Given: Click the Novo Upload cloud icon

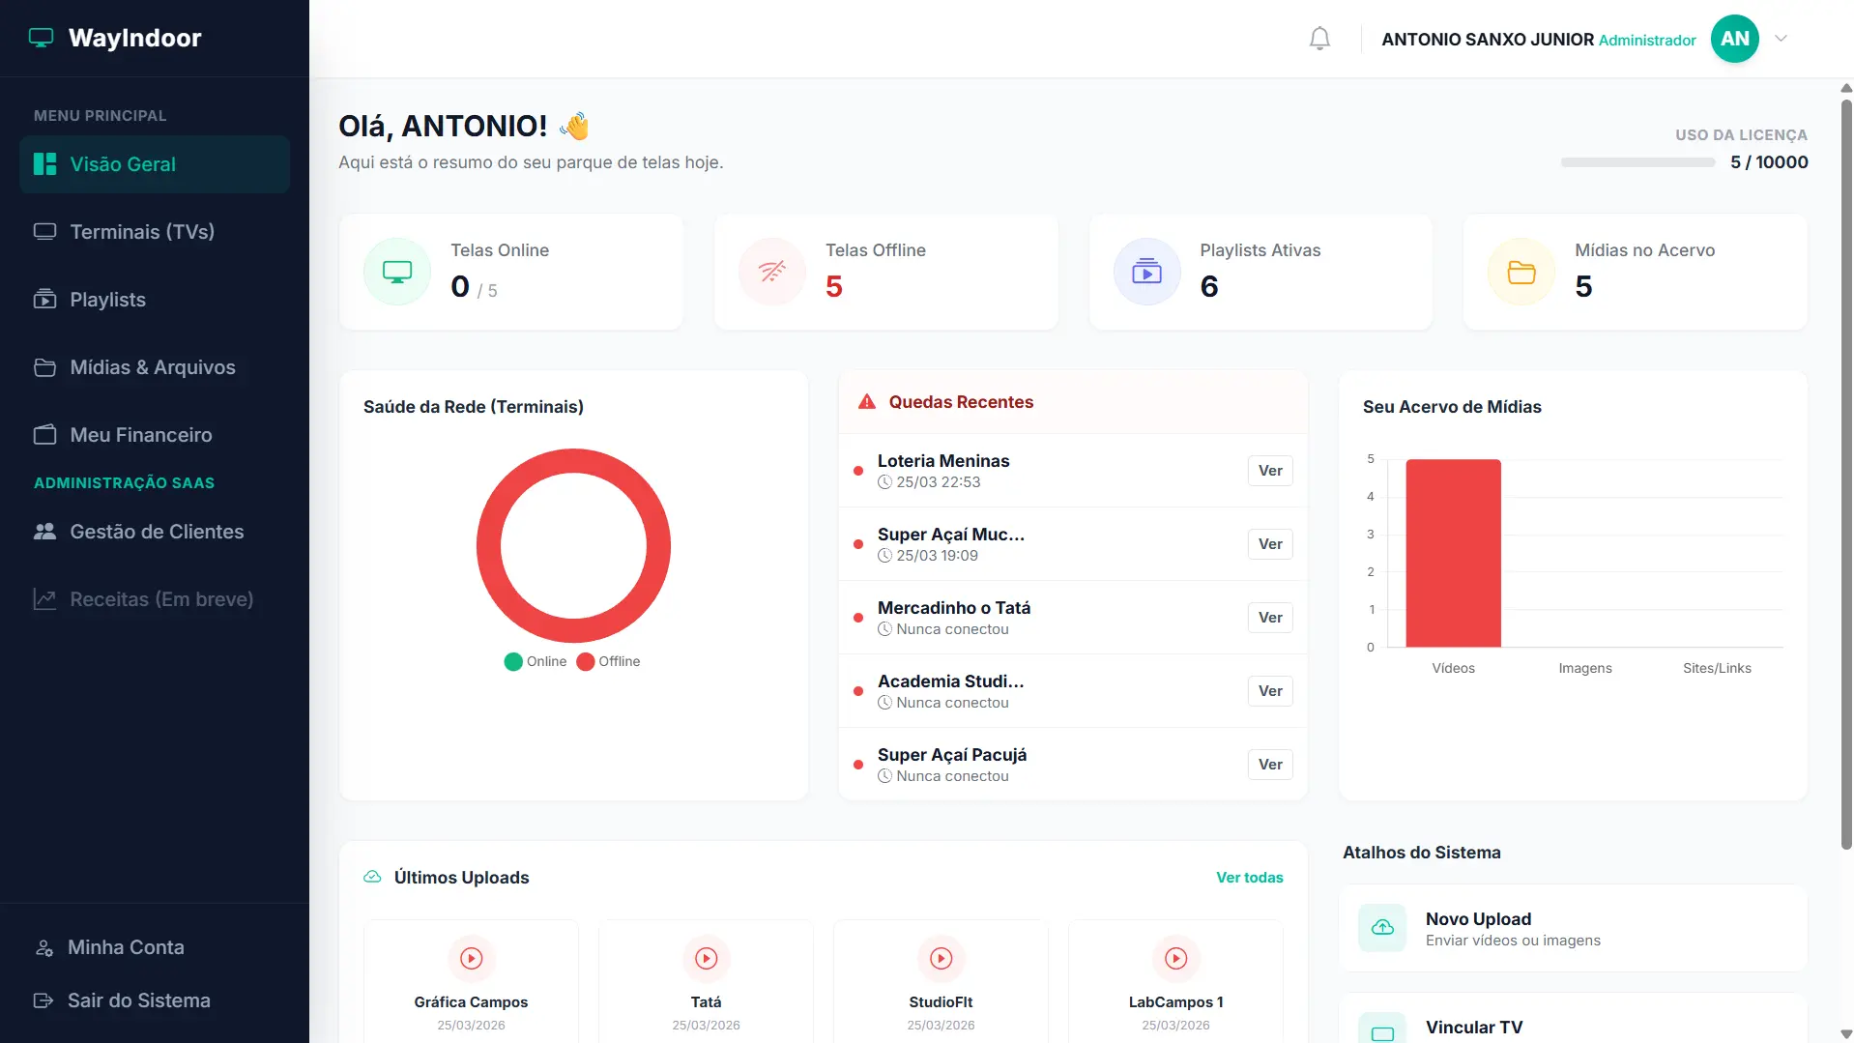Looking at the screenshot, I should tap(1382, 928).
